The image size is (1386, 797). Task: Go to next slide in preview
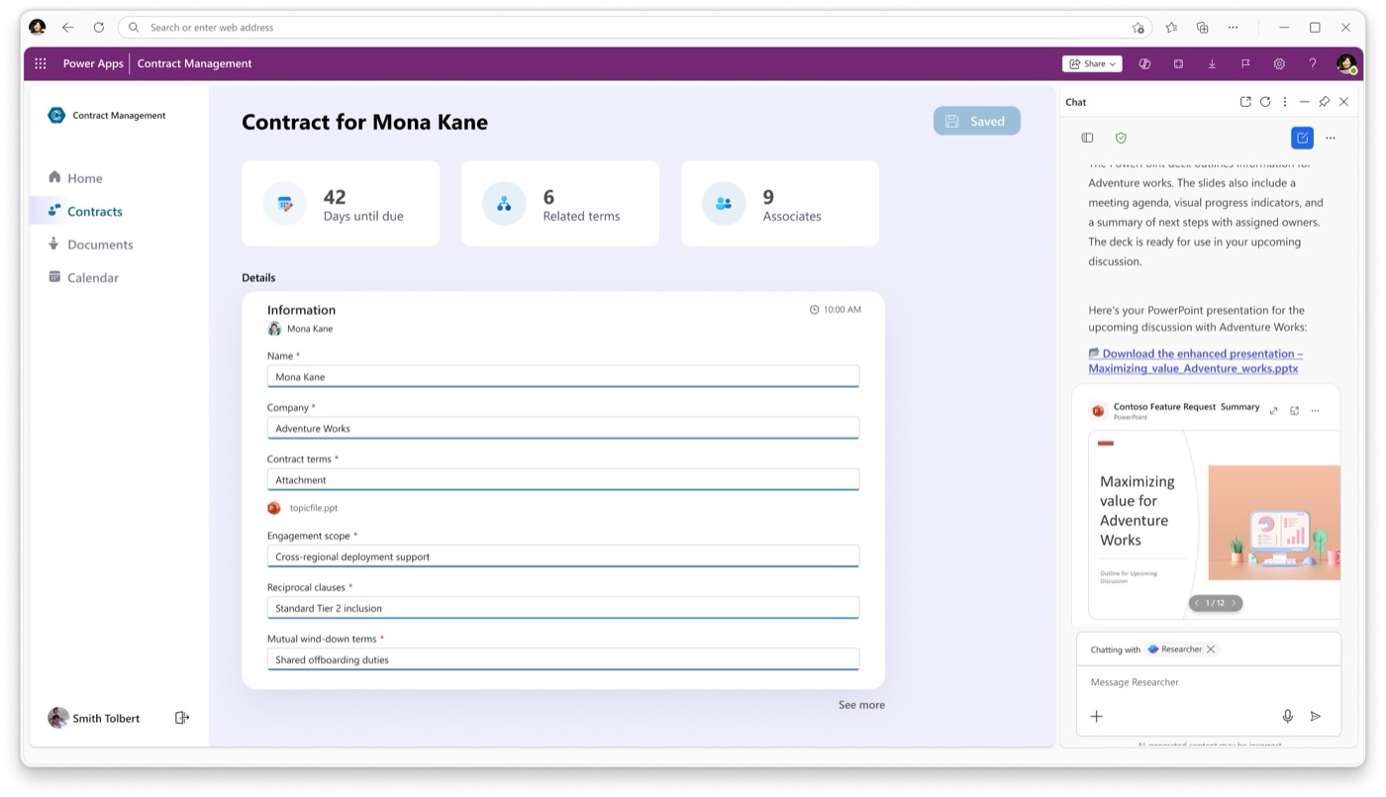1235,603
